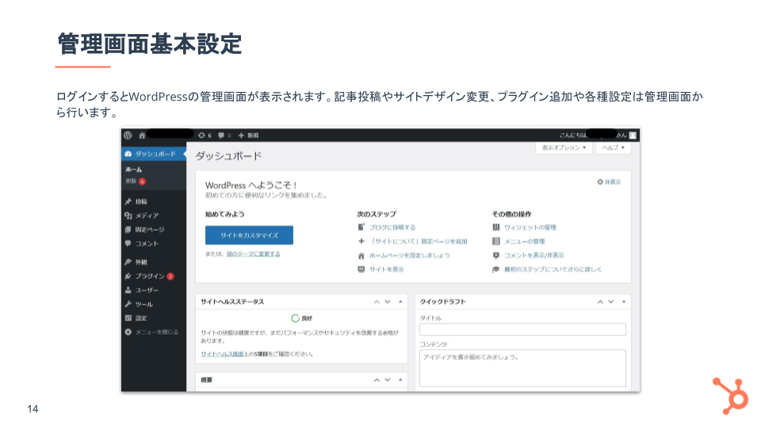The image size is (761, 428).
Task: Open 固定ページを追加 link
Action: pos(419,242)
